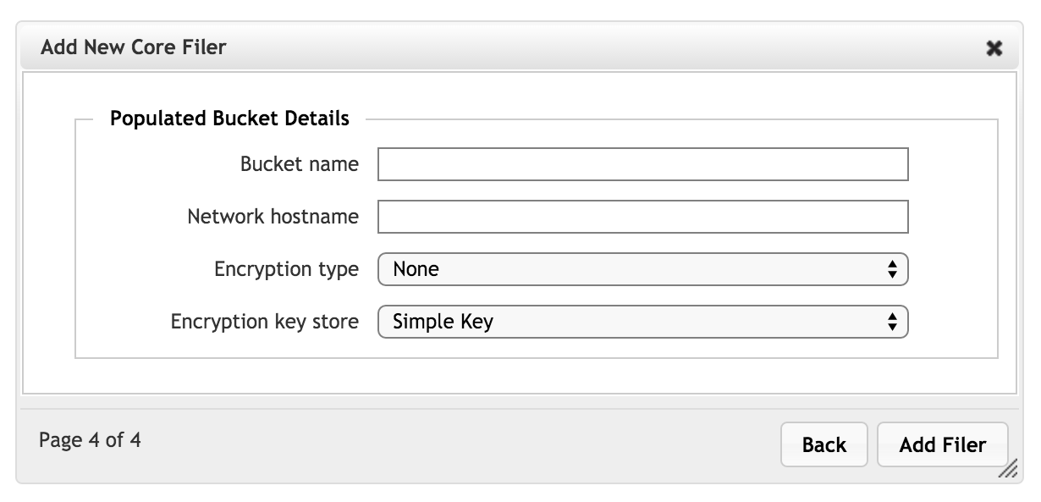Click the Populated Bucket Details legend heading
This screenshot has width=1041, height=502.
tap(229, 119)
